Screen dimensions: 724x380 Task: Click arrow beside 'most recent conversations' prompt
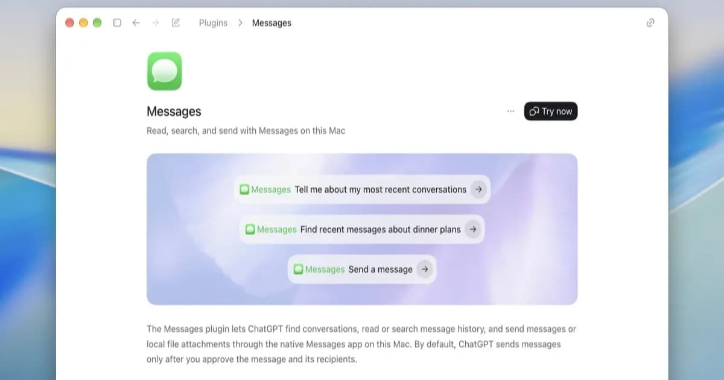coord(478,189)
